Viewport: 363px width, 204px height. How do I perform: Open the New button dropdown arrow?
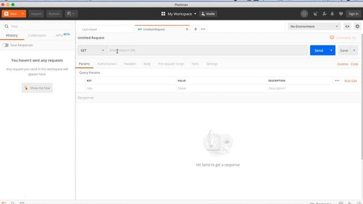pos(23,14)
